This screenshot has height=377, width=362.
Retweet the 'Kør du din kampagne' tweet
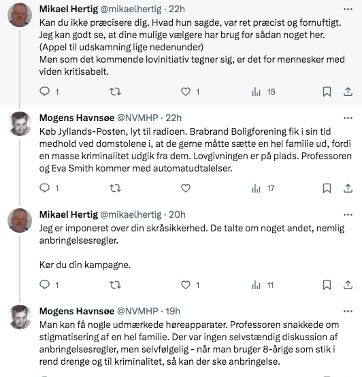[115, 285]
